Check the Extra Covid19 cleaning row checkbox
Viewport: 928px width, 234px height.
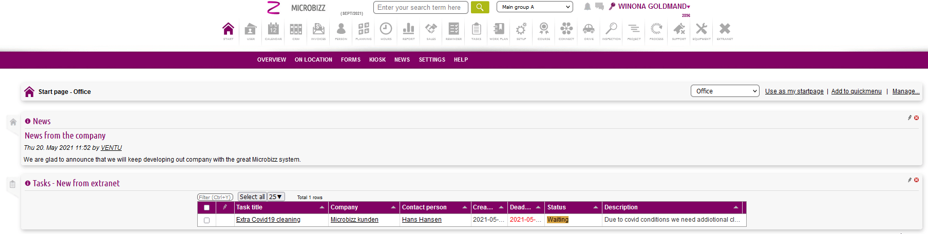206,220
